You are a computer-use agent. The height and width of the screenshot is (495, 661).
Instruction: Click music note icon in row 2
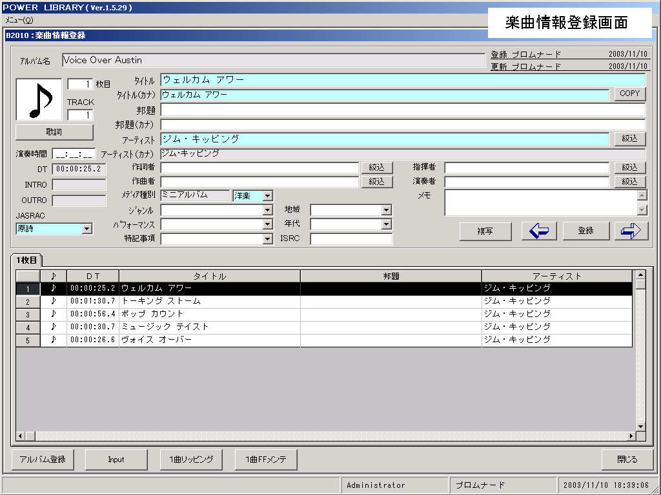coord(53,302)
